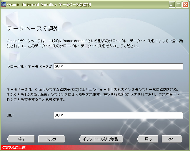Viewport: 190px width, 151px height.
Task: Minimize the installer window
Action: pos(172,5)
